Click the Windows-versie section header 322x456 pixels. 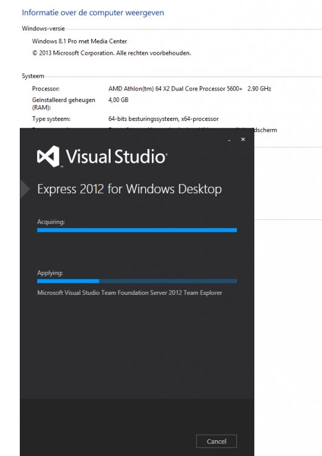pyautogui.click(x=43, y=29)
